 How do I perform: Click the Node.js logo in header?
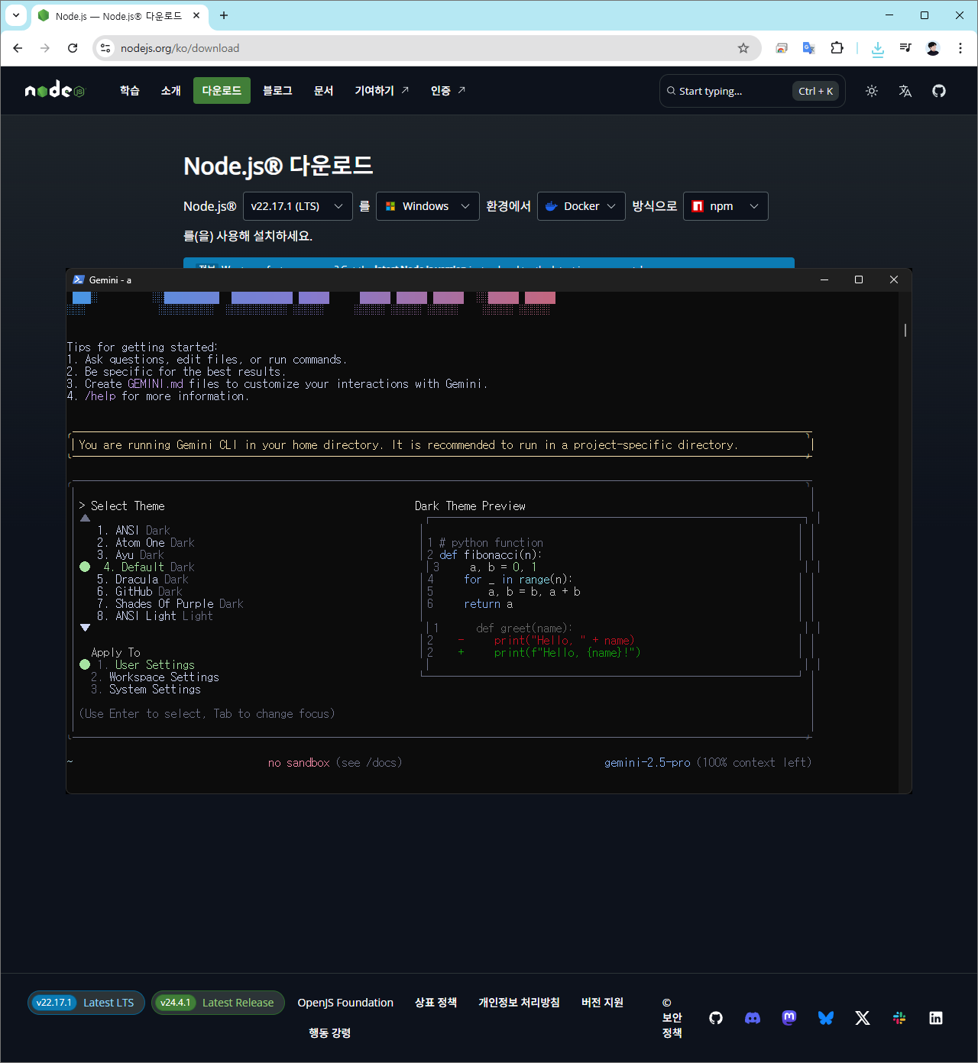pos(55,91)
